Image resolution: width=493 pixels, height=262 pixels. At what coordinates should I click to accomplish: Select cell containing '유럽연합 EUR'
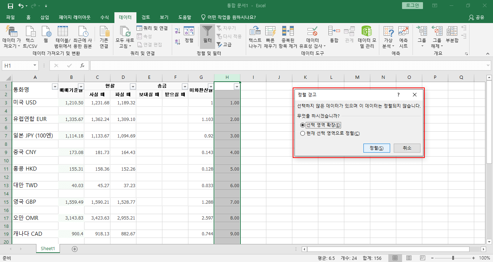pyautogui.click(x=35, y=119)
